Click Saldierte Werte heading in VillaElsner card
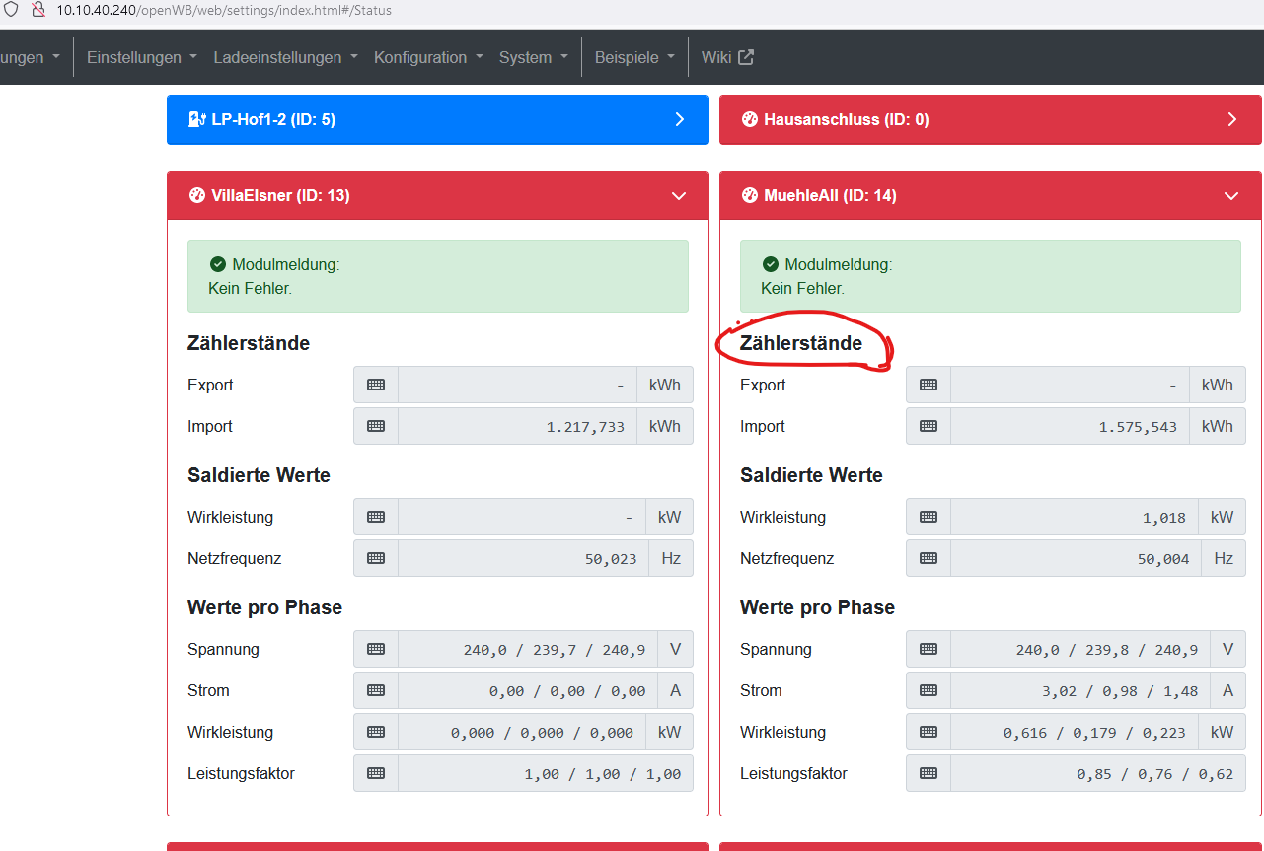This screenshot has height=851, width=1264. (259, 475)
